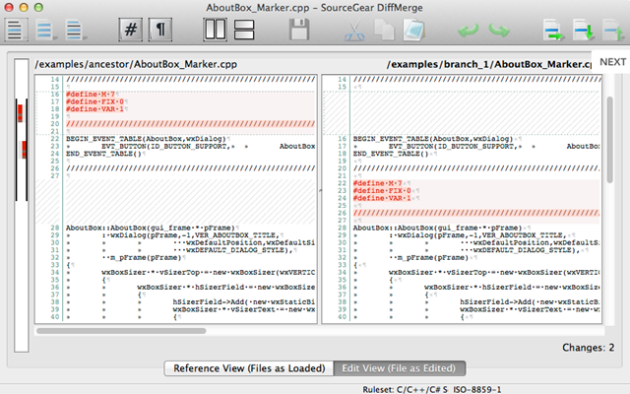Click the 'Changes: 2' counter
This screenshot has width=630, height=394.
(x=589, y=348)
